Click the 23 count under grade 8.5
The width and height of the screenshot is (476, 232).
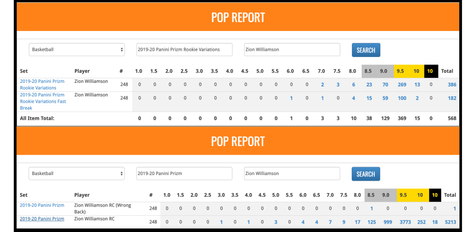click(x=369, y=85)
